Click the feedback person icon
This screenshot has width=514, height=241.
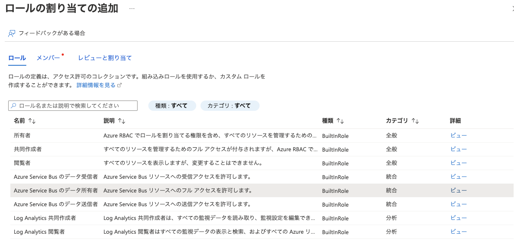12,34
